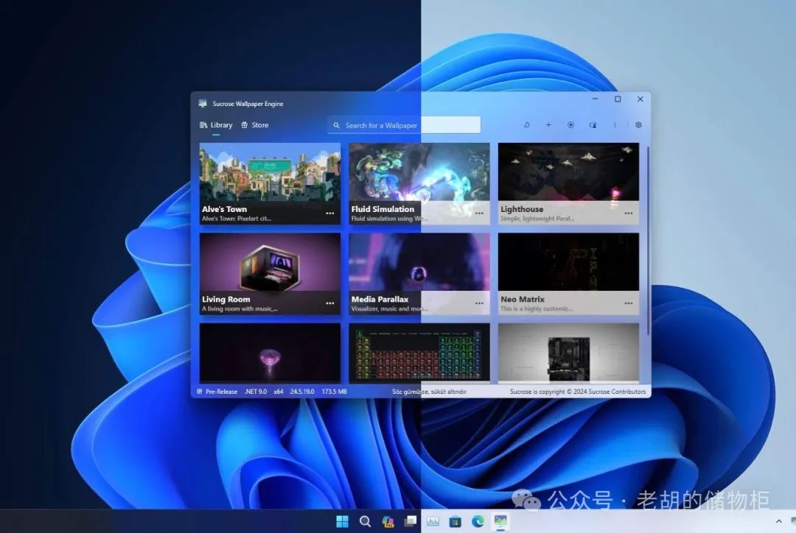Select the glowing pink gem wallpaper
The height and width of the screenshot is (533, 796).
[270, 353]
